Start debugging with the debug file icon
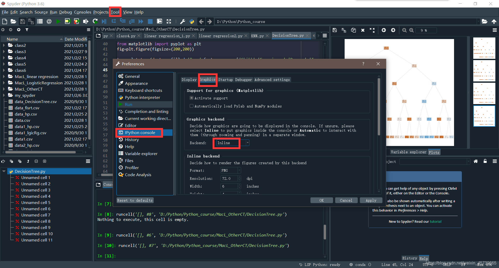 point(104,21)
